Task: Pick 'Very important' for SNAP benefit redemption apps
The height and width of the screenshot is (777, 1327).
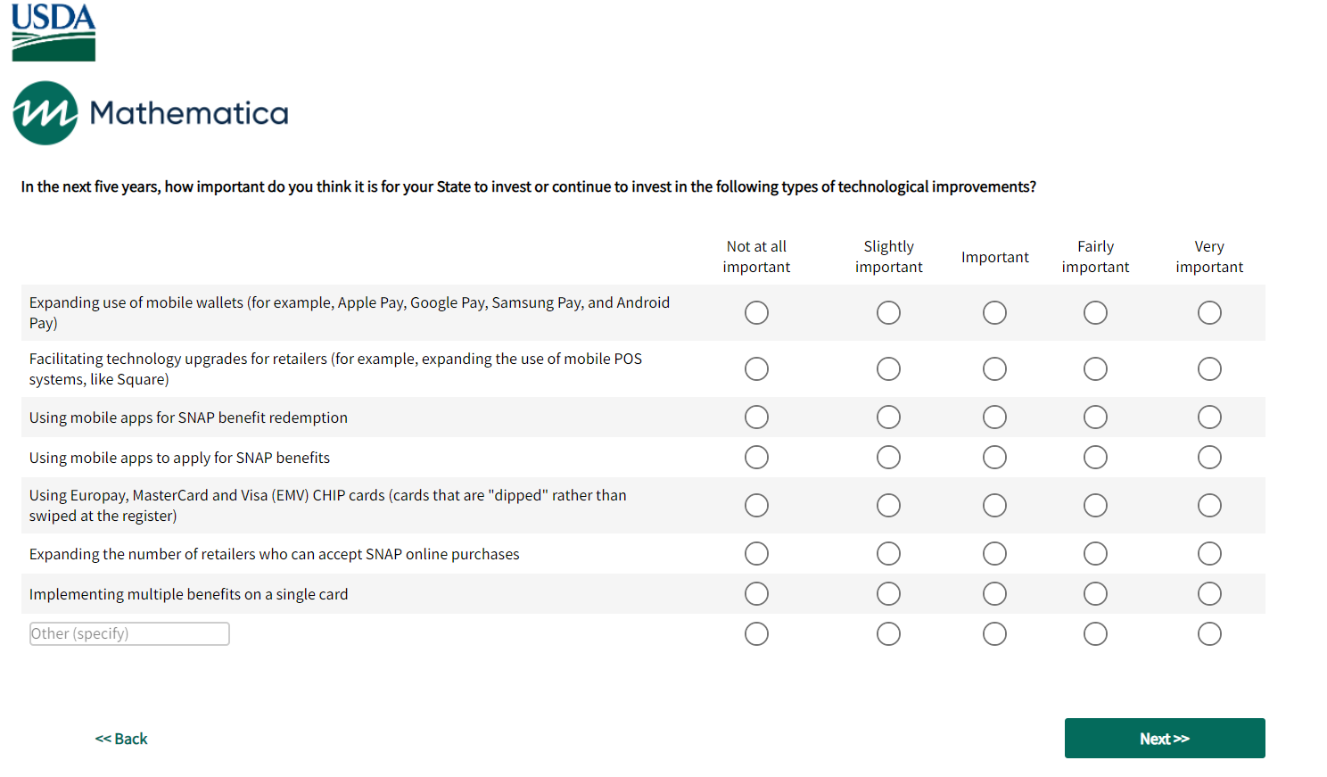Action: click(1208, 417)
